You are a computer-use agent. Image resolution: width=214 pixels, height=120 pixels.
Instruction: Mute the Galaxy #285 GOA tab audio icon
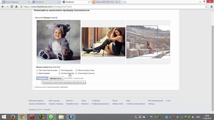tap(117, 2)
